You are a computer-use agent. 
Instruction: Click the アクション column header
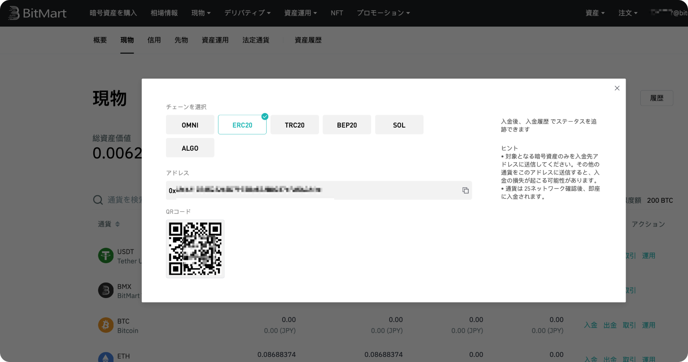(x=648, y=224)
